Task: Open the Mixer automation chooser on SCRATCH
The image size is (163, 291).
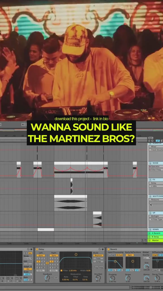Action: point(156,146)
